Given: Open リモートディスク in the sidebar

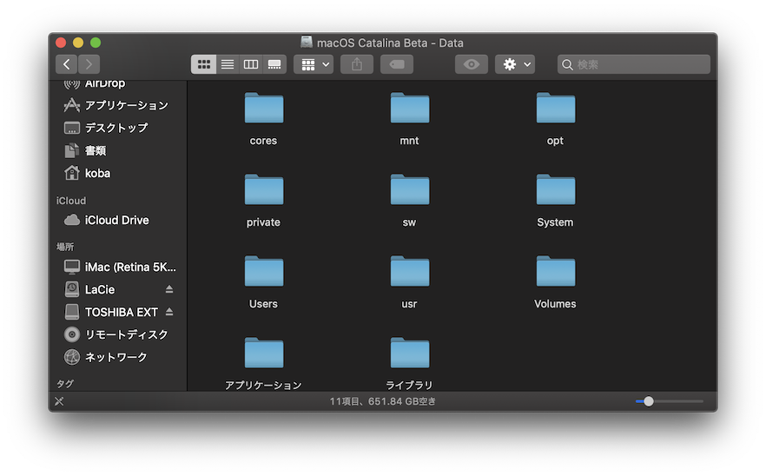Looking at the screenshot, I should tap(116, 334).
